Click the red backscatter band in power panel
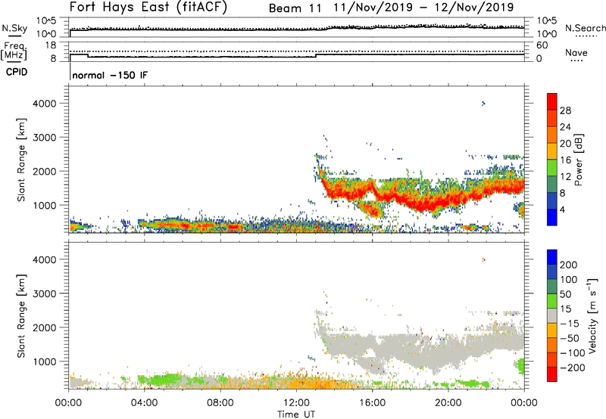 coord(425,199)
